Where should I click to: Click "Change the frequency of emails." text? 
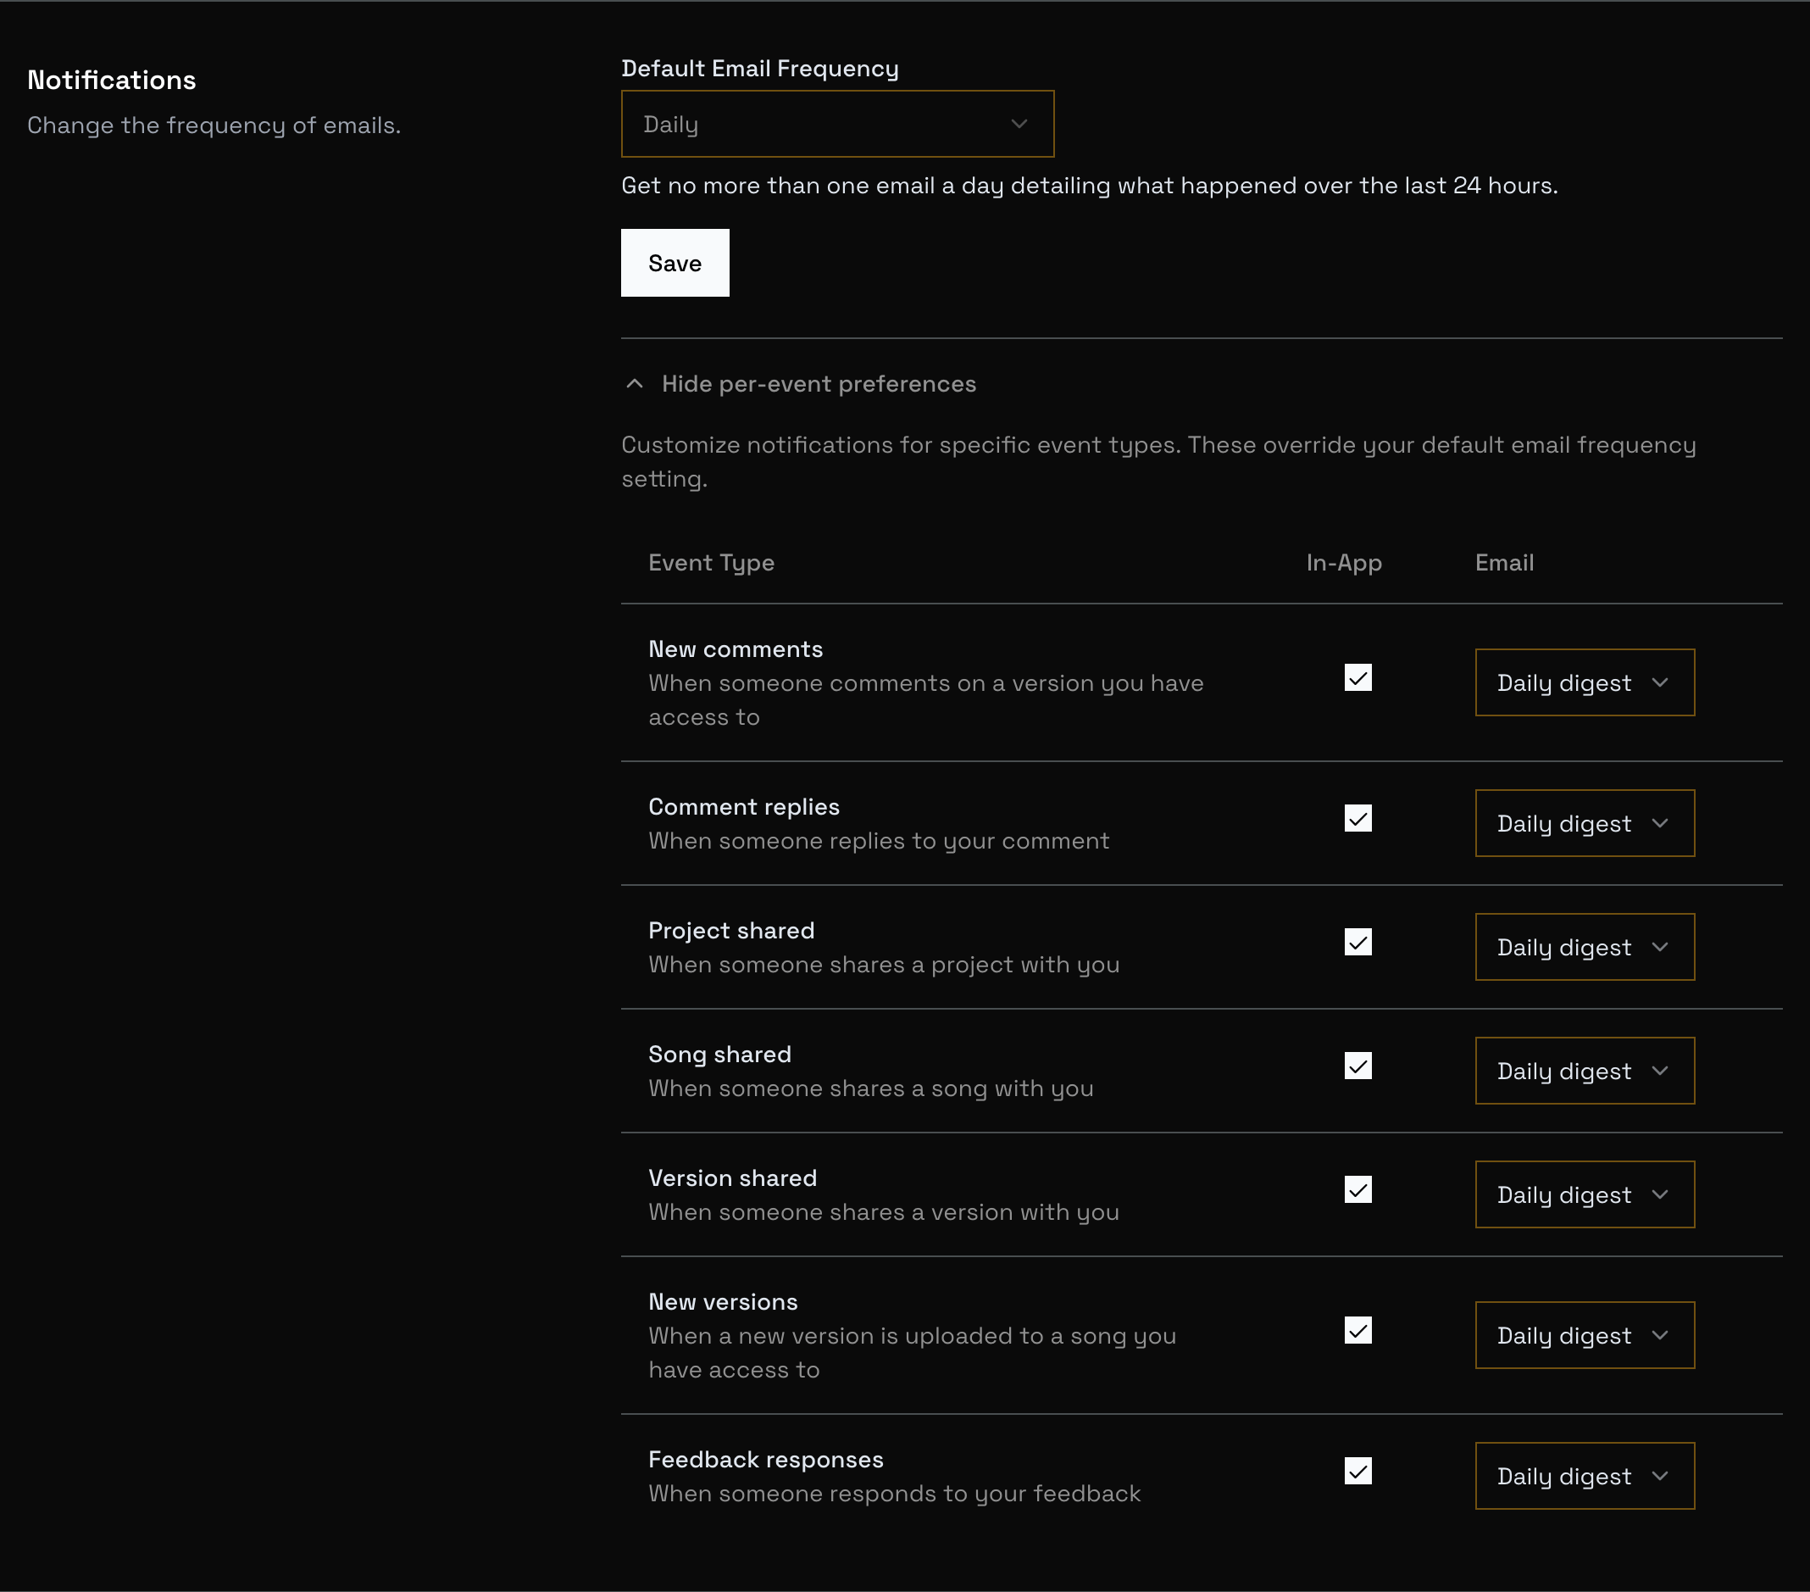214,125
